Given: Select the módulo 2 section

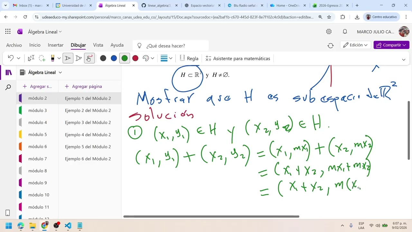Looking at the screenshot, I should 37,98.
